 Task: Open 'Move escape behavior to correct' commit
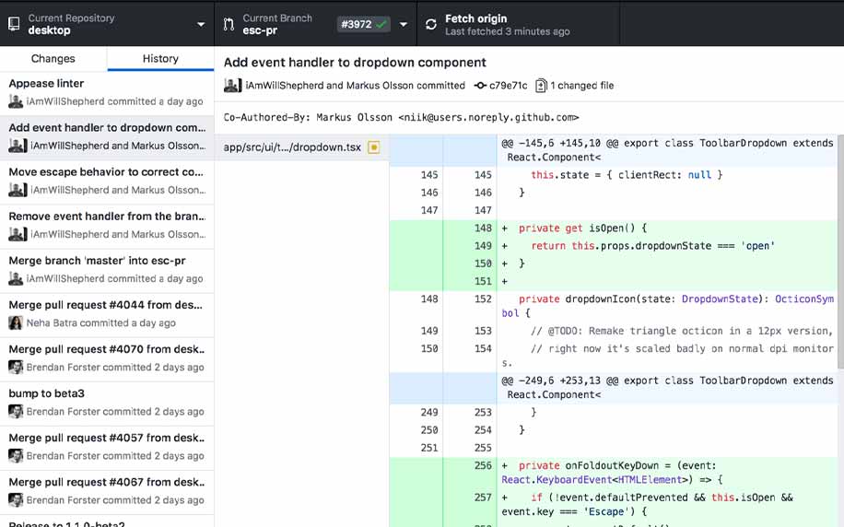coord(107,181)
